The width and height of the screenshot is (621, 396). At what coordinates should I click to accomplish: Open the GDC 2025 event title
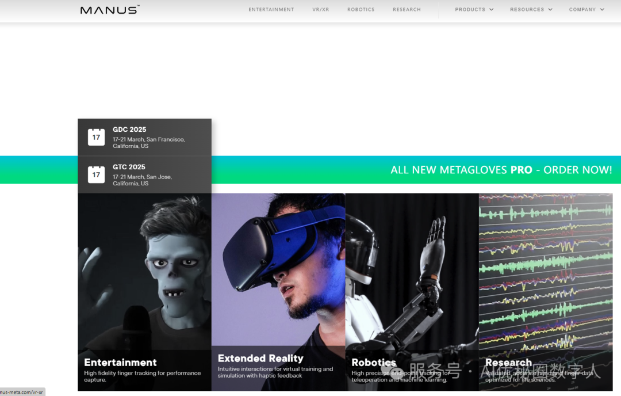(129, 130)
